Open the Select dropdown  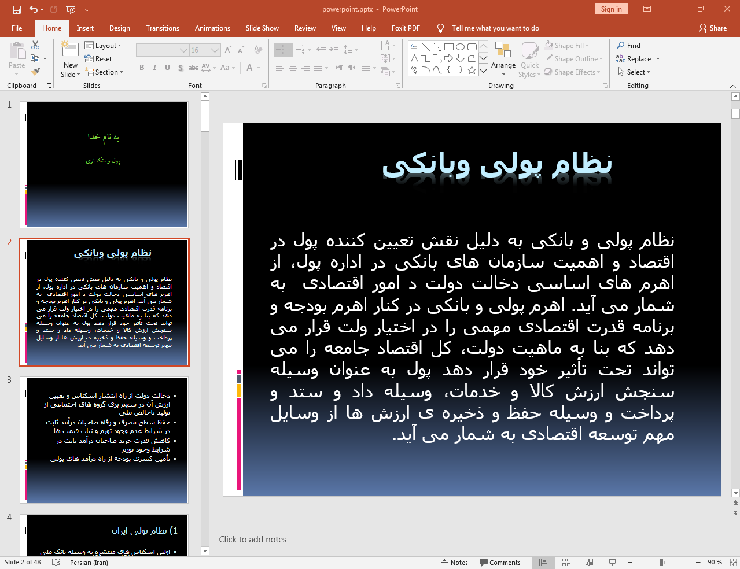pyautogui.click(x=634, y=72)
